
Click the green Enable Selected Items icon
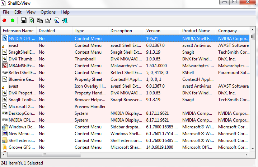point(13,20)
